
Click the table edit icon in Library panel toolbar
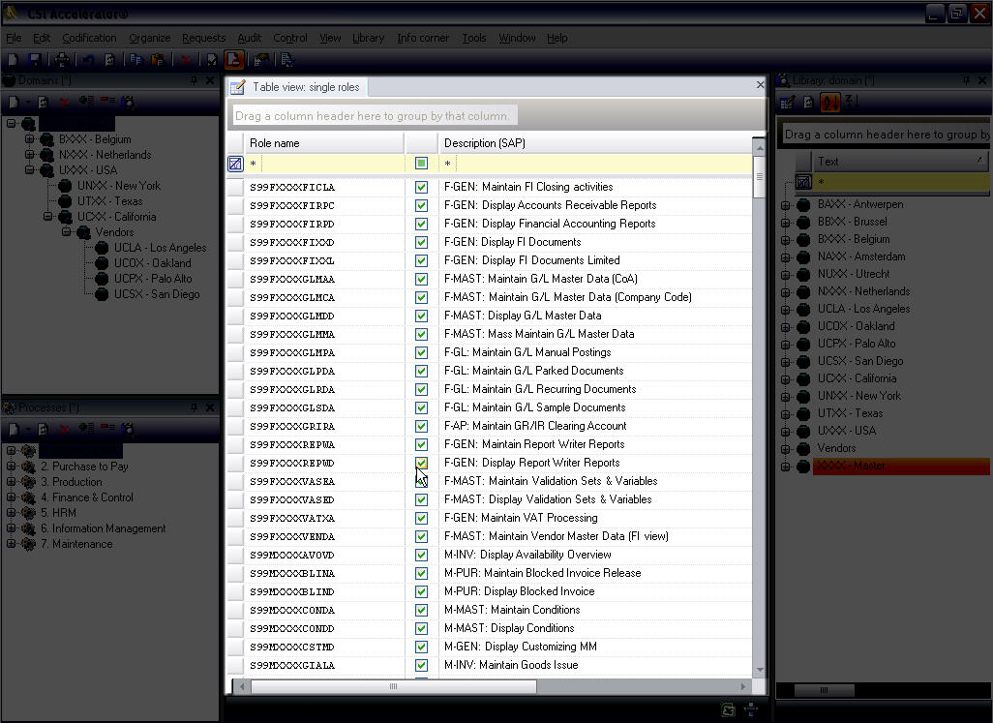pyautogui.click(x=787, y=102)
